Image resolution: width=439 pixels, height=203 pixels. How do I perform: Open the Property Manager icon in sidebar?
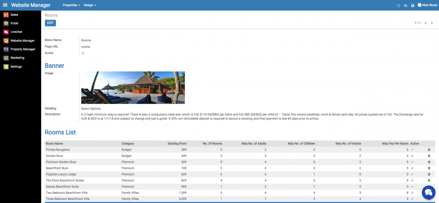pyautogui.click(x=6, y=49)
